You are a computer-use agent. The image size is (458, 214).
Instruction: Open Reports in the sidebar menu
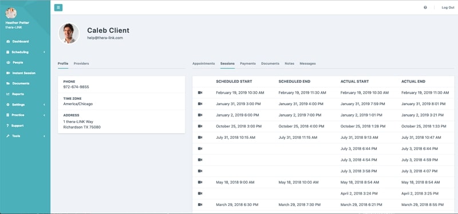tap(18, 94)
